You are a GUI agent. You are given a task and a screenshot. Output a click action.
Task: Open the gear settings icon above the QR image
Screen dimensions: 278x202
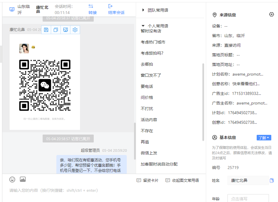75,30
